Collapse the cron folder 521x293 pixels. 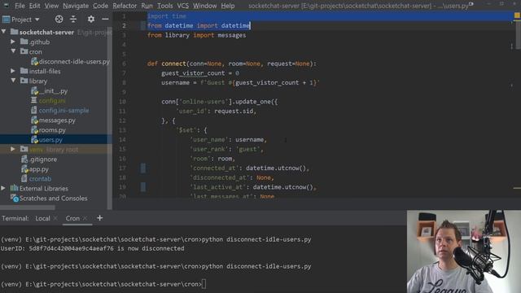click(x=13, y=51)
